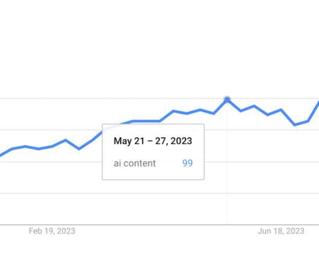
Task: Click the flat plateau segment above the tooltip
Action: (146, 121)
